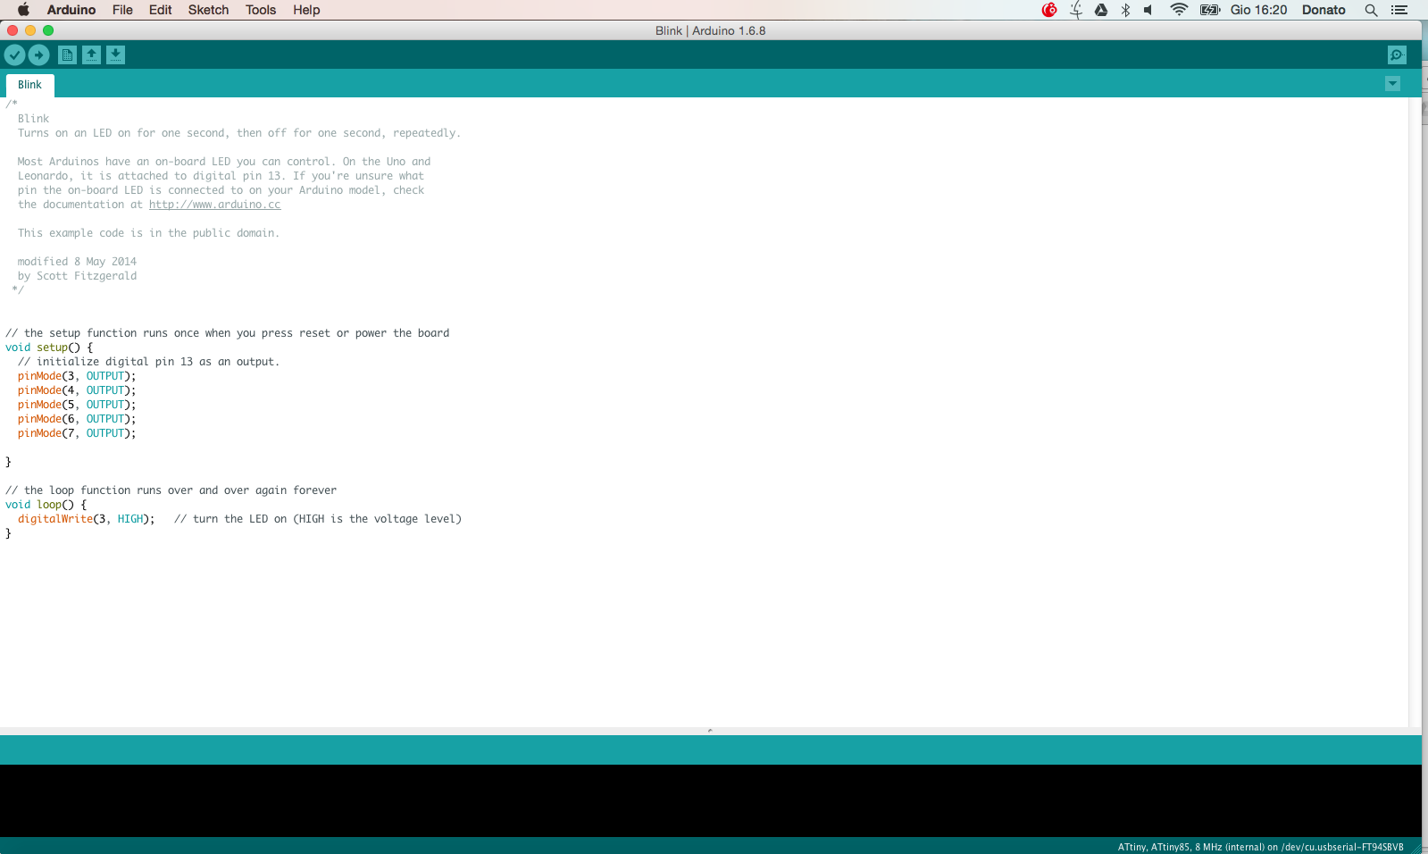Viewport: 1428px width, 854px height.
Task: Click on 'pinMode(3, OUTPUT);' line
Action: click(77, 376)
